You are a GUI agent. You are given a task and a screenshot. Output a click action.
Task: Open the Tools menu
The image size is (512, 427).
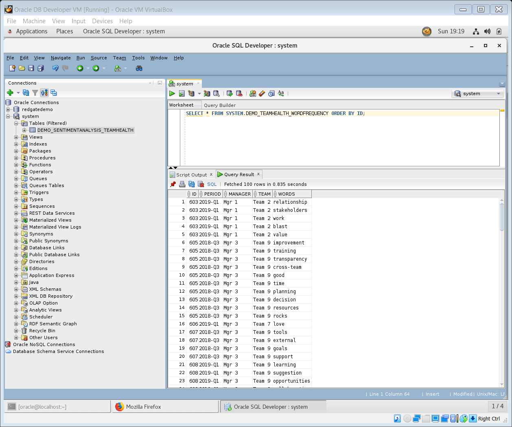[x=138, y=58]
